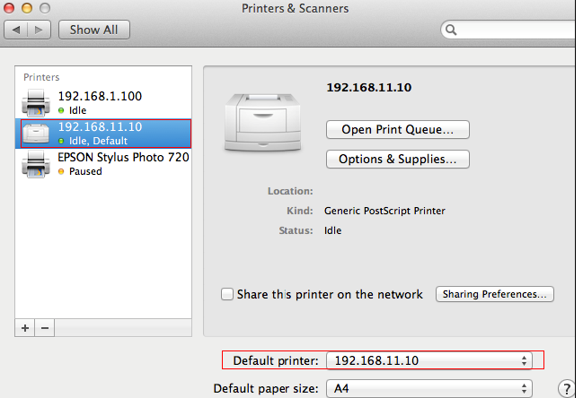Click the magnifier icon in search field
Viewport: 583px width, 398px height.
tap(451, 30)
